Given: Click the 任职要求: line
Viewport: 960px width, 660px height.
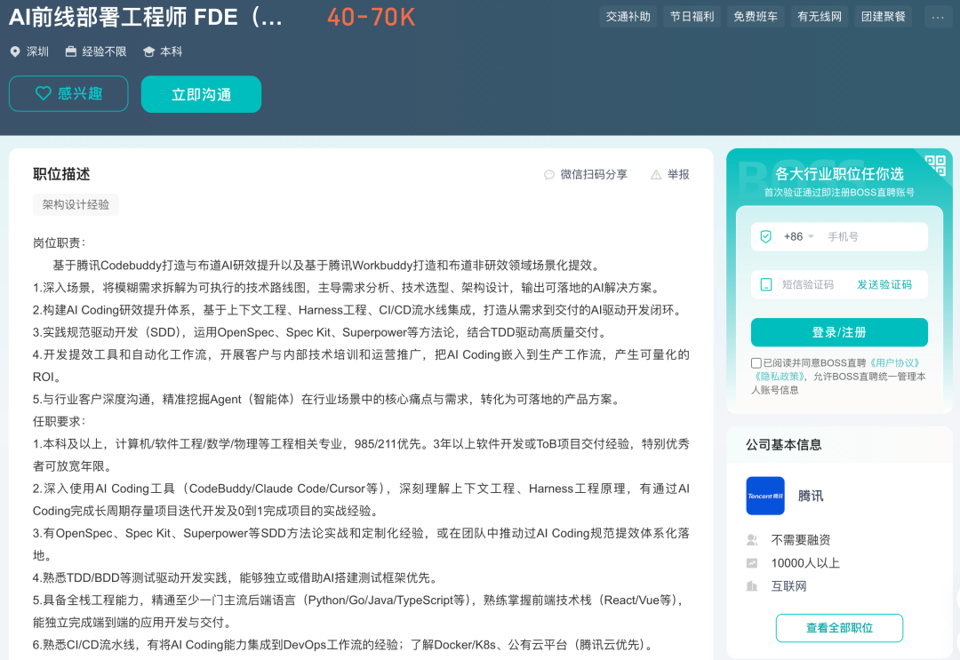Looking at the screenshot, I should point(60,421).
